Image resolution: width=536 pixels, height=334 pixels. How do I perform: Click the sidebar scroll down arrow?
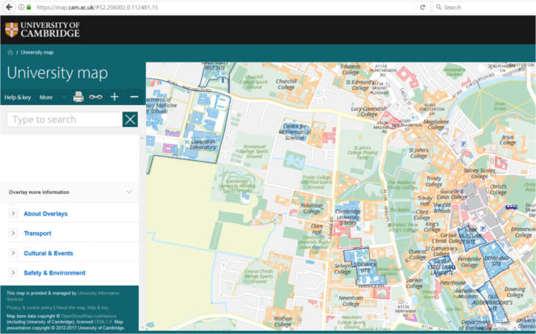(x=142, y=327)
